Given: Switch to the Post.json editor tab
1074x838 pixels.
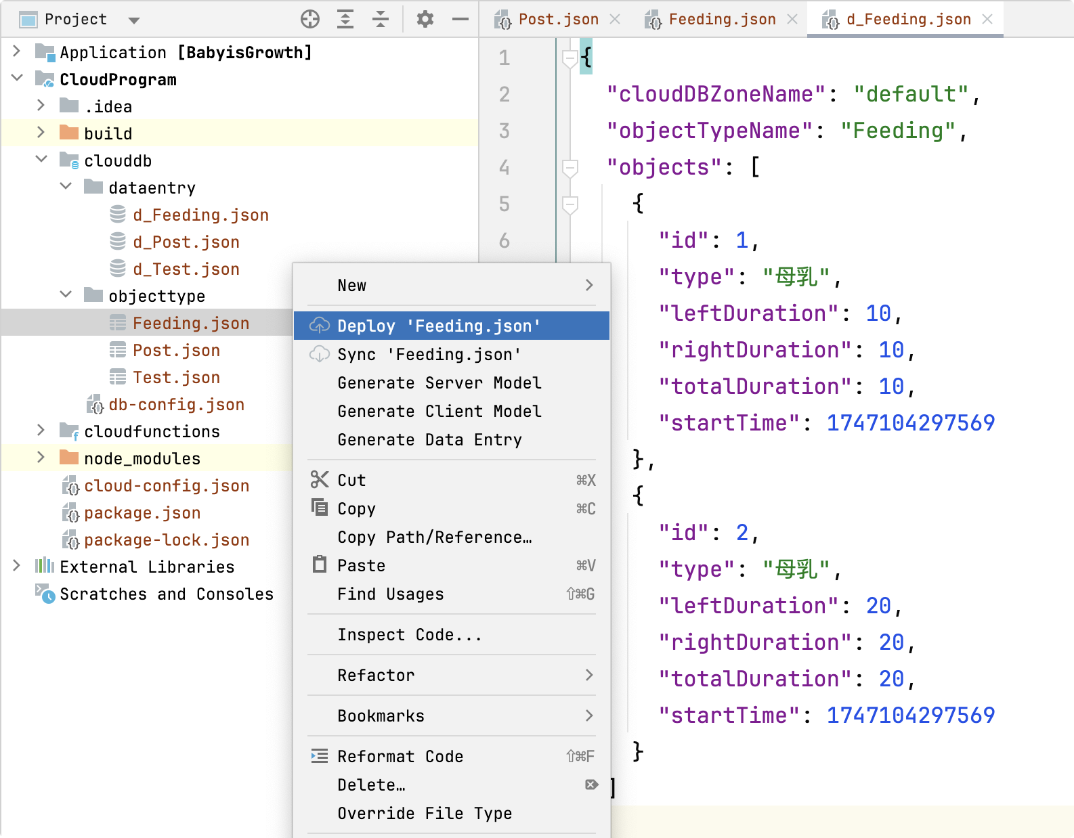Looking at the screenshot, I should [x=558, y=19].
